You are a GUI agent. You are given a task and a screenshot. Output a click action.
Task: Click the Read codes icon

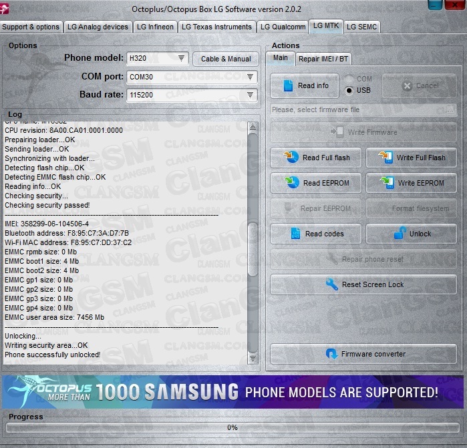[295, 234]
